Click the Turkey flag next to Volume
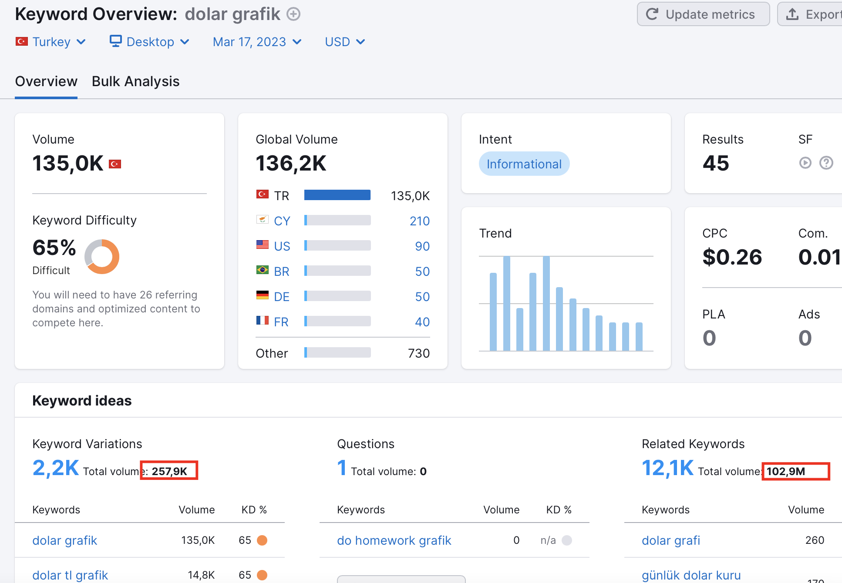This screenshot has width=842, height=583. (x=115, y=164)
